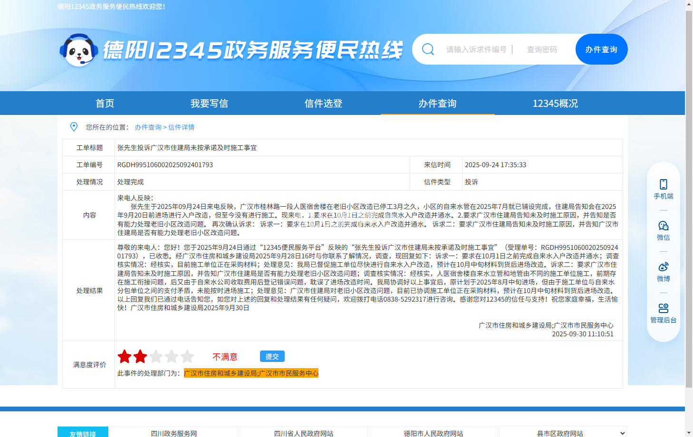Open the admin backend (管理后台) icon
The width and height of the screenshot is (693, 437).
point(663,308)
